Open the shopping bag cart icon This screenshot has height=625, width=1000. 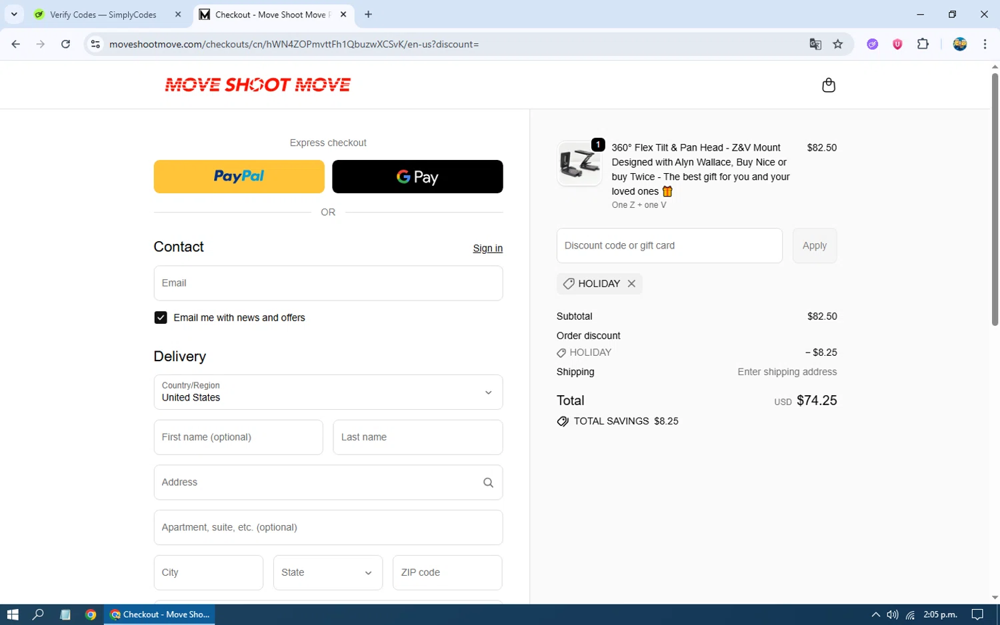coord(829,85)
